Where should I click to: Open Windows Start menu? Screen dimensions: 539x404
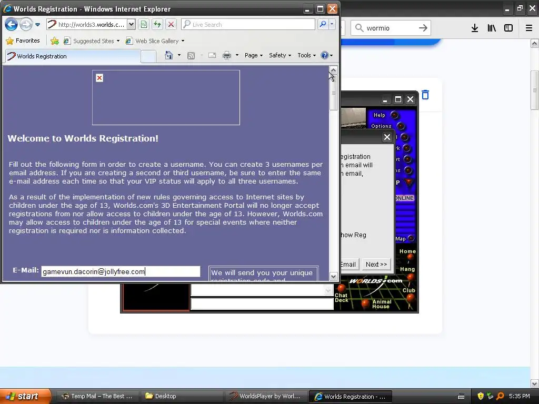(x=25, y=396)
